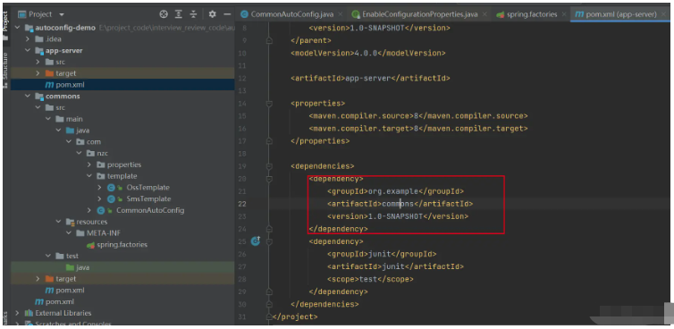Select the com package folder
Image resolution: width=674 pixels, height=329 pixels.
(88, 141)
